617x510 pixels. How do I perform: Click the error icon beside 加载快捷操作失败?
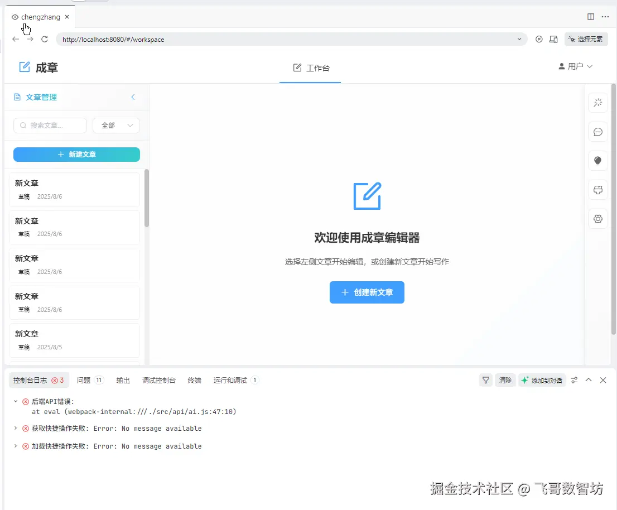pyautogui.click(x=26, y=446)
